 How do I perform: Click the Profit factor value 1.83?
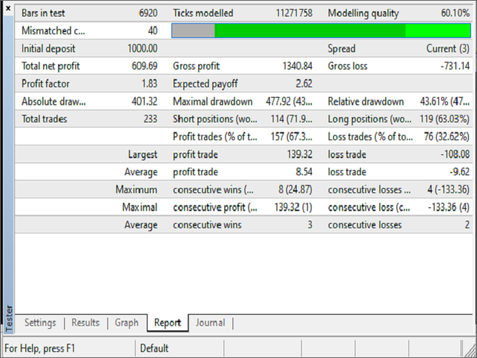tap(148, 84)
